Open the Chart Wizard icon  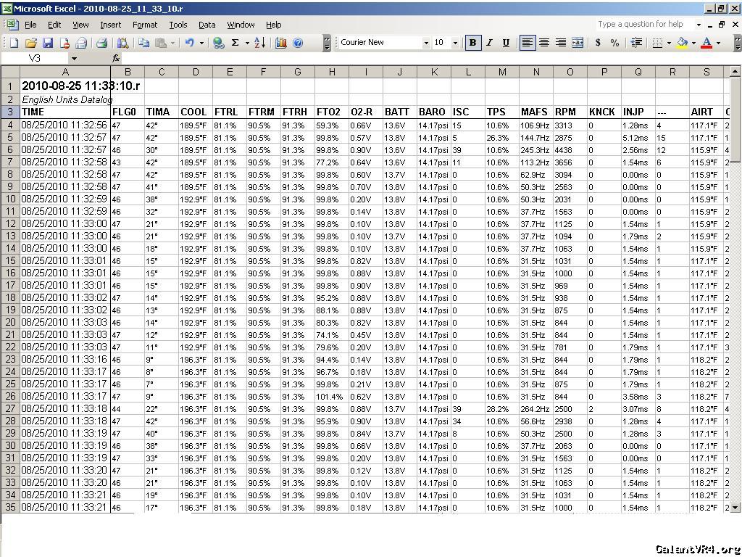pyautogui.click(x=281, y=43)
